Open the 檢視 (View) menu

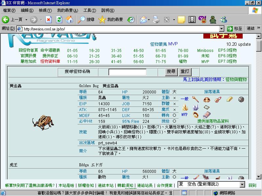[x=45, y=10]
